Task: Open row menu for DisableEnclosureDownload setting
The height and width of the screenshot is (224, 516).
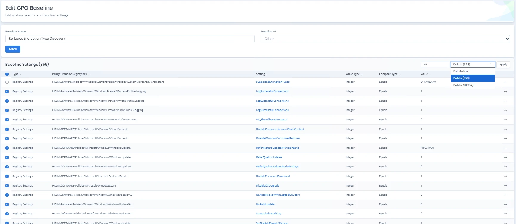Action: pyautogui.click(x=506, y=176)
